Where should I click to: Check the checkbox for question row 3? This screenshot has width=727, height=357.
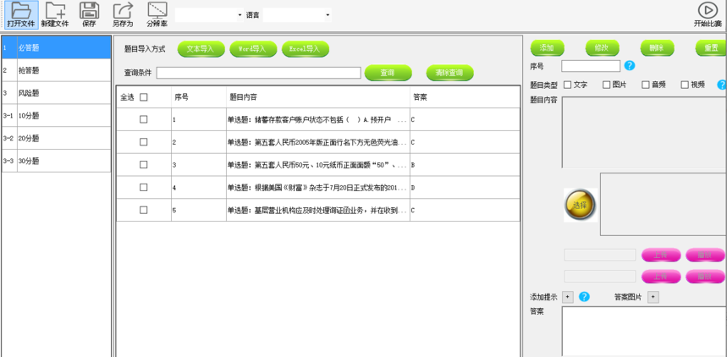(x=144, y=165)
